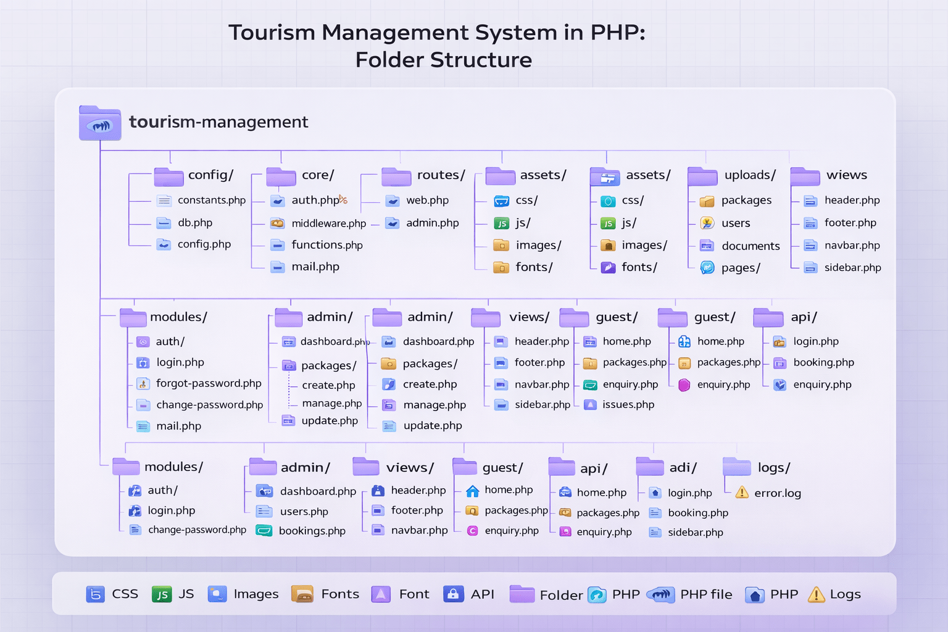The height and width of the screenshot is (632, 948).
Task: Select the documents item under uploads/
Action: point(750,246)
